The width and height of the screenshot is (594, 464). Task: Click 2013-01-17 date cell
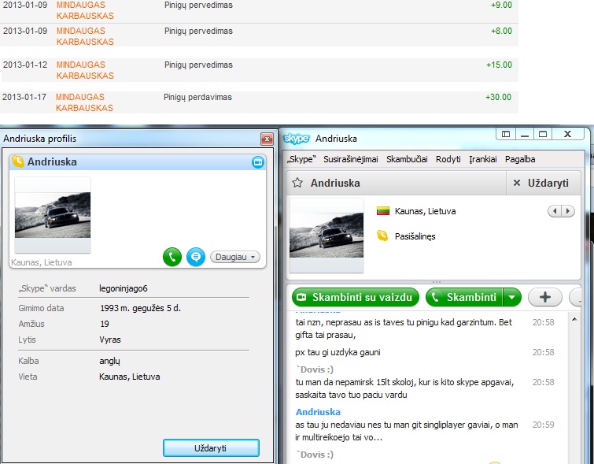24,97
